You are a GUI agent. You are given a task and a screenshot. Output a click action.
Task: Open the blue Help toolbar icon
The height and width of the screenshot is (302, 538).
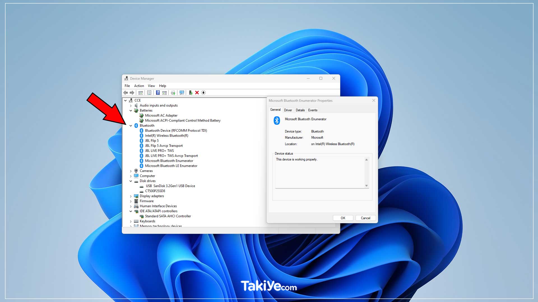pos(158,93)
